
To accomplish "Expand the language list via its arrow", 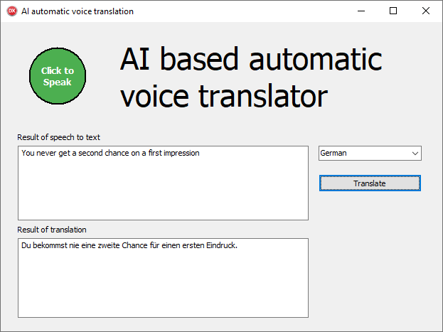I will pos(415,153).
